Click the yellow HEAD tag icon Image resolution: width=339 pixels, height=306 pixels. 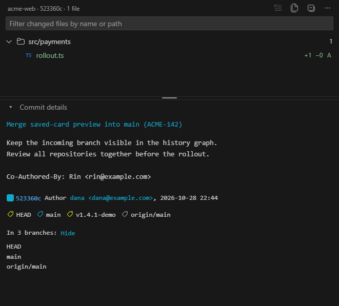point(10,214)
